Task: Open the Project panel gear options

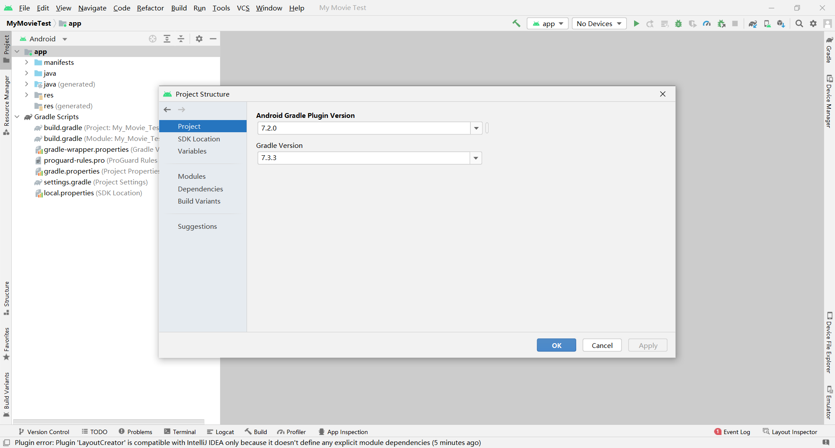Action: point(199,39)
